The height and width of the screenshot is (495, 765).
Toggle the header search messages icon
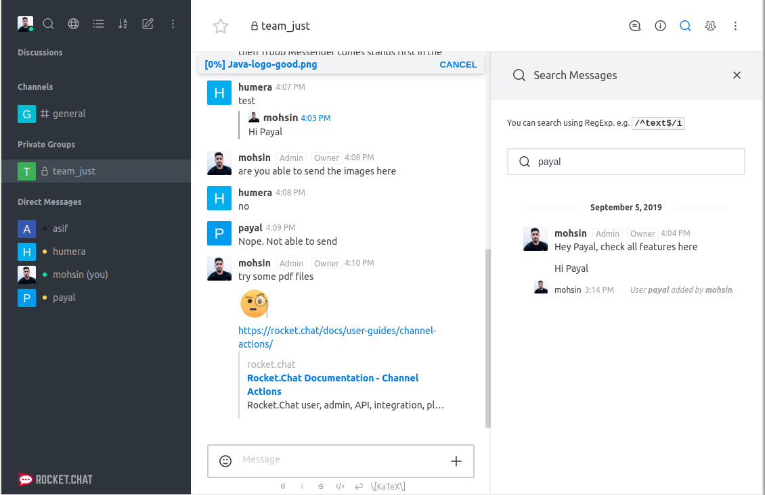(x=685, y=26)
